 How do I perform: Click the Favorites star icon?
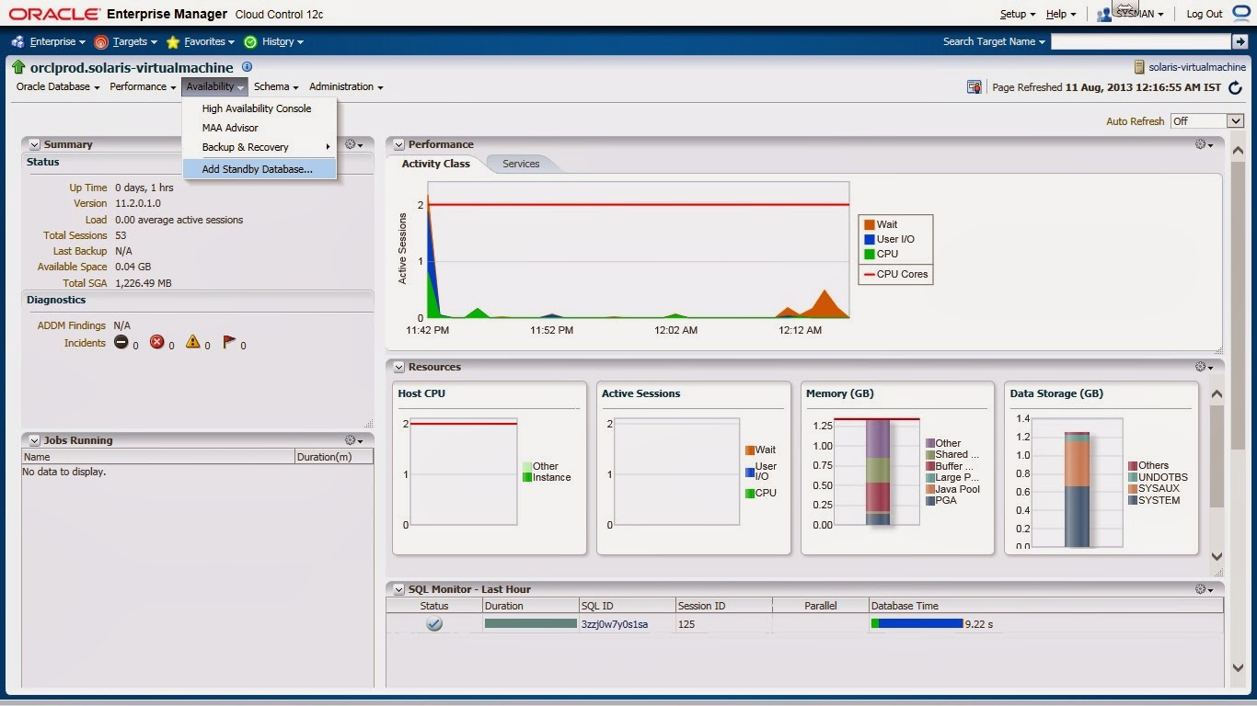[x=171, y=41]
